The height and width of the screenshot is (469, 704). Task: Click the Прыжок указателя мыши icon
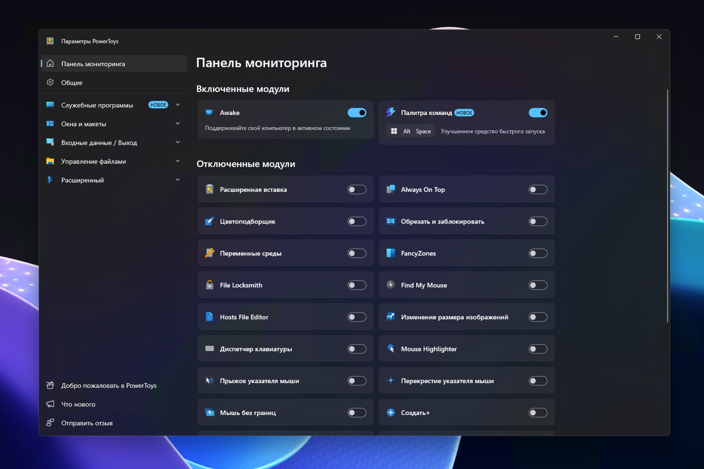(x=209, y=381)
